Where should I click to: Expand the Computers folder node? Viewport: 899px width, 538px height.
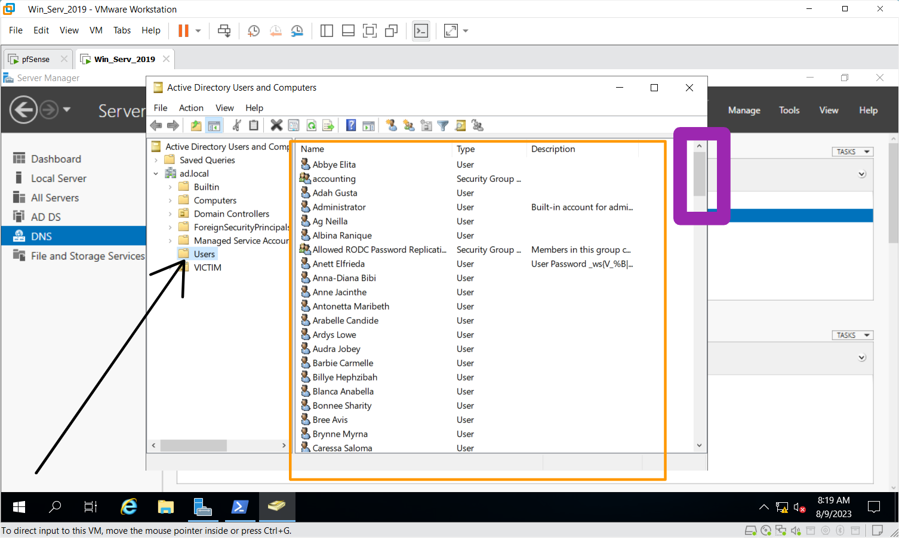tap(170, 200)
